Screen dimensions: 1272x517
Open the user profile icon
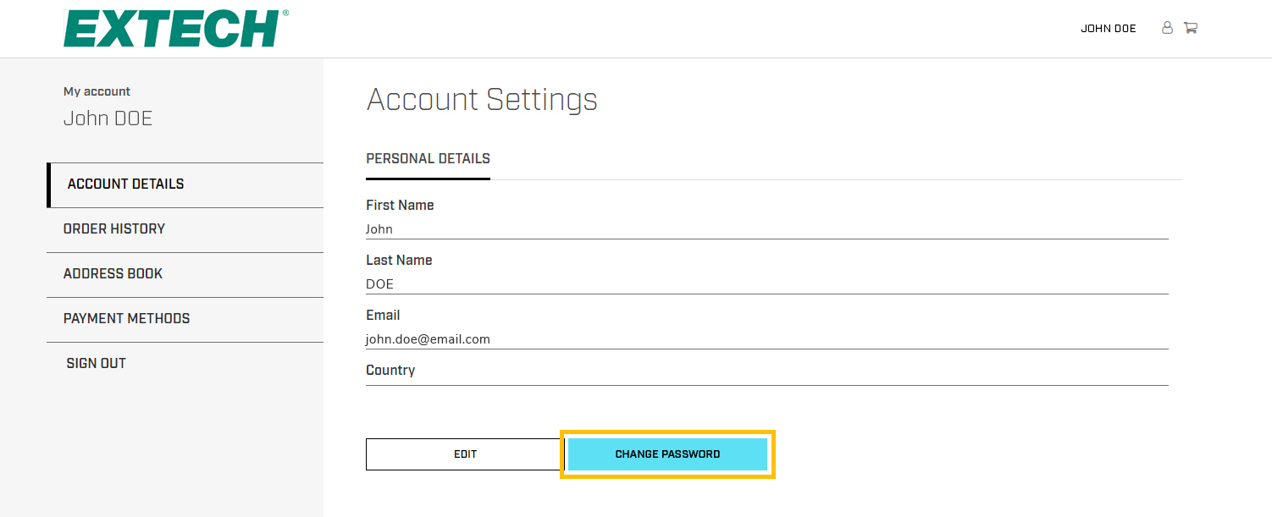click(1167, 28)
